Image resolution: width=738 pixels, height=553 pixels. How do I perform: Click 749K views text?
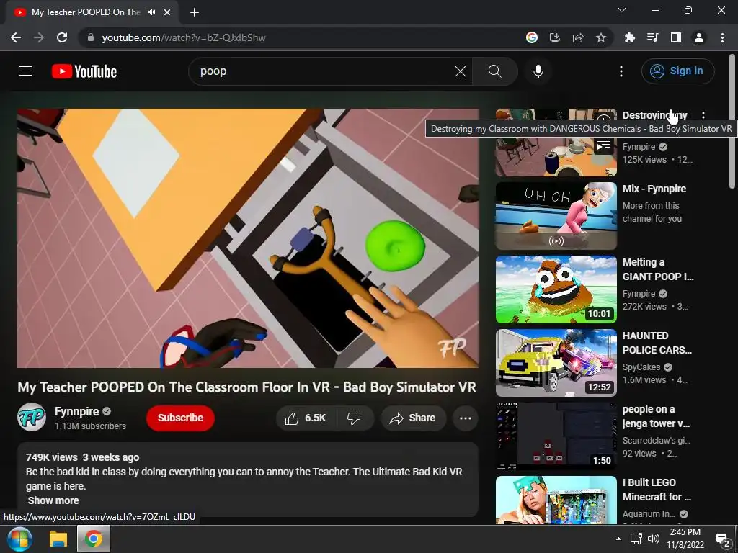pyautogui.click(x=52, y=457)
